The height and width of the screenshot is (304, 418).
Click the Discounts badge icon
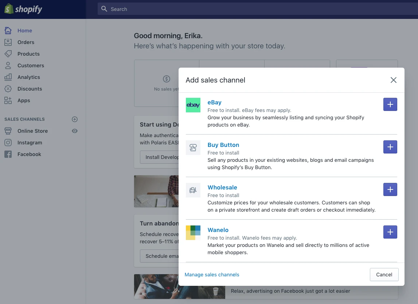8,89
